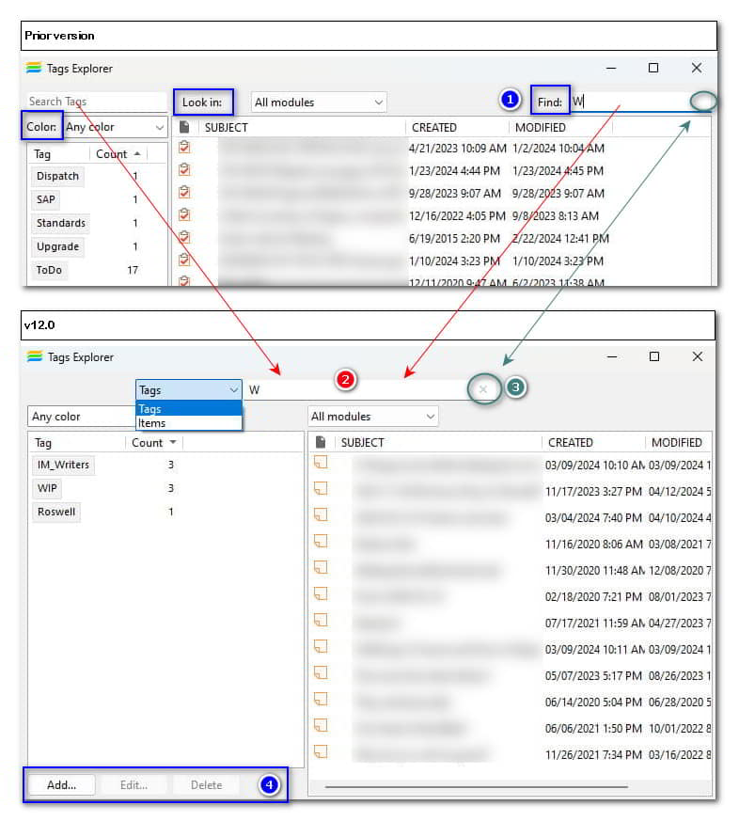This screenshot has width=739, height=821.
Task: Click note icon of row created 03/04/2024 7:40 PM
Action: pyautogui.click(x=321, y=514)
